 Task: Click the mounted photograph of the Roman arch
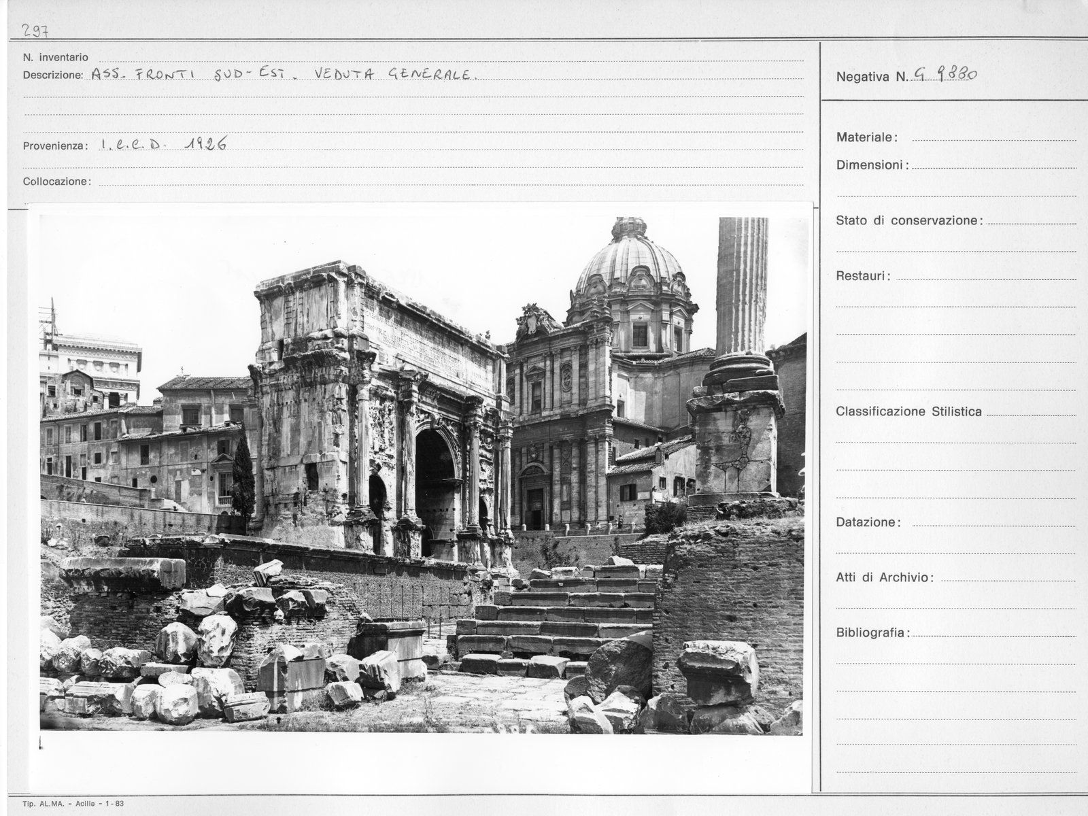422,474
